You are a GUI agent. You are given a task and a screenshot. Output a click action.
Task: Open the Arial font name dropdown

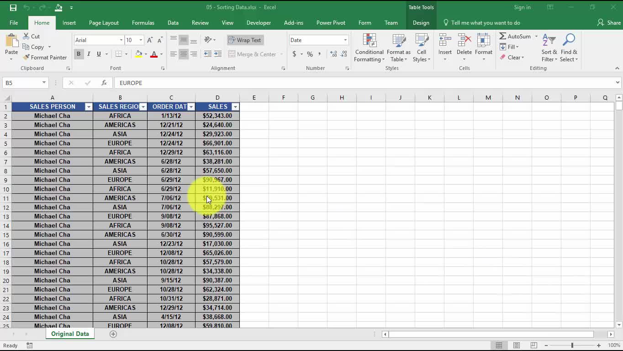pos(121,40)
